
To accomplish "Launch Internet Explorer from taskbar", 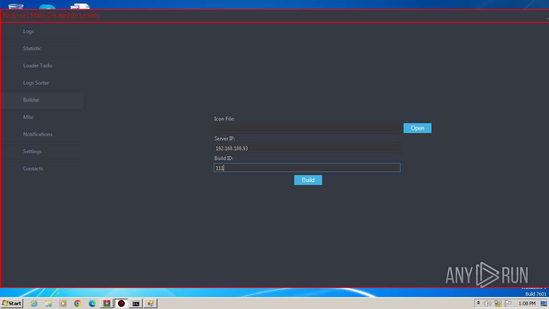I will (34, 303).
